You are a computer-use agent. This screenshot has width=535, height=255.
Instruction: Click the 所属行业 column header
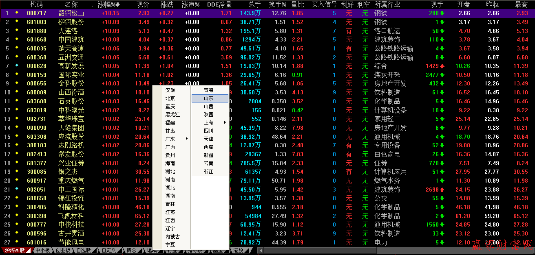pos(387,5)
